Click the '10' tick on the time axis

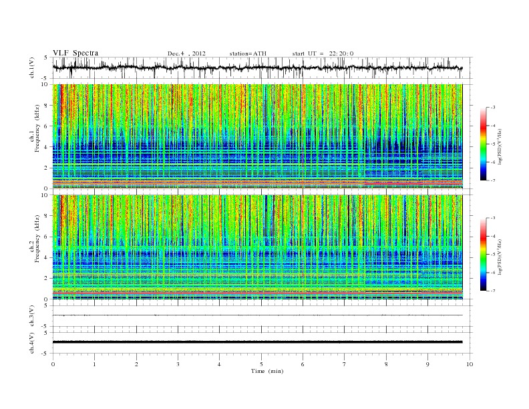click(x=470, y=364)
